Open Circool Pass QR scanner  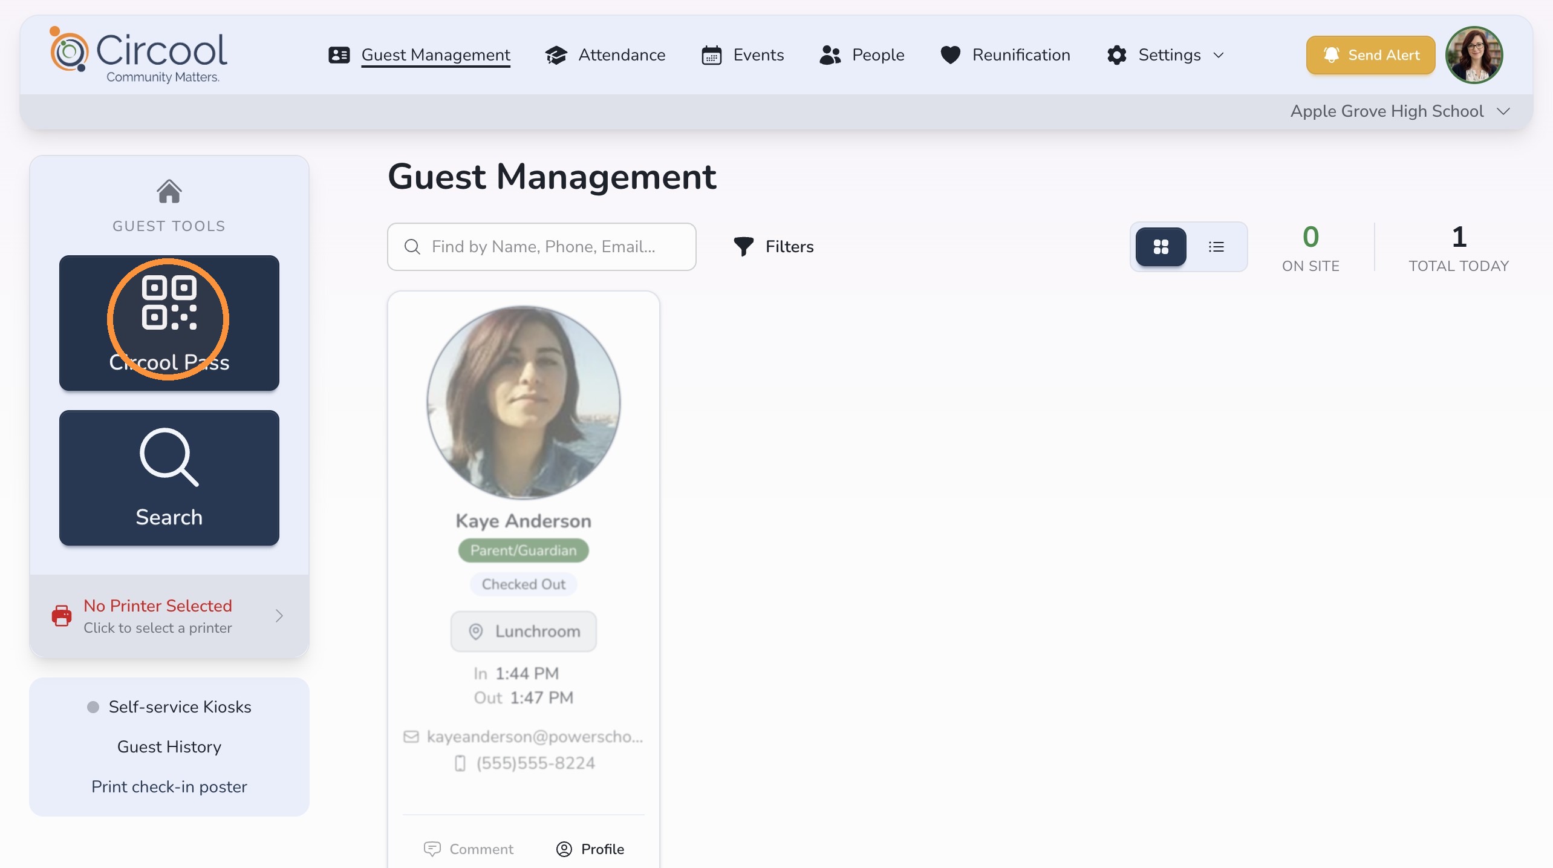tap(169, 323)
